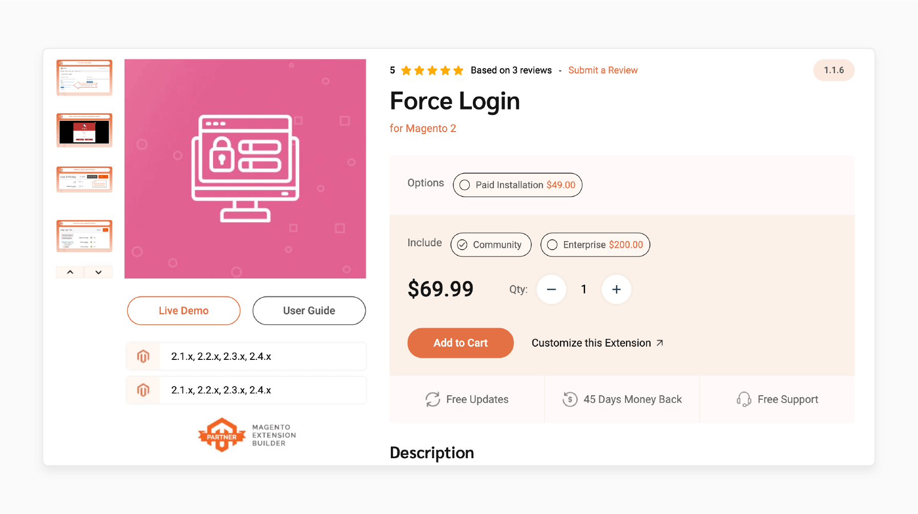Click the Free Support headset icon
918x514 pixels.
744,399
